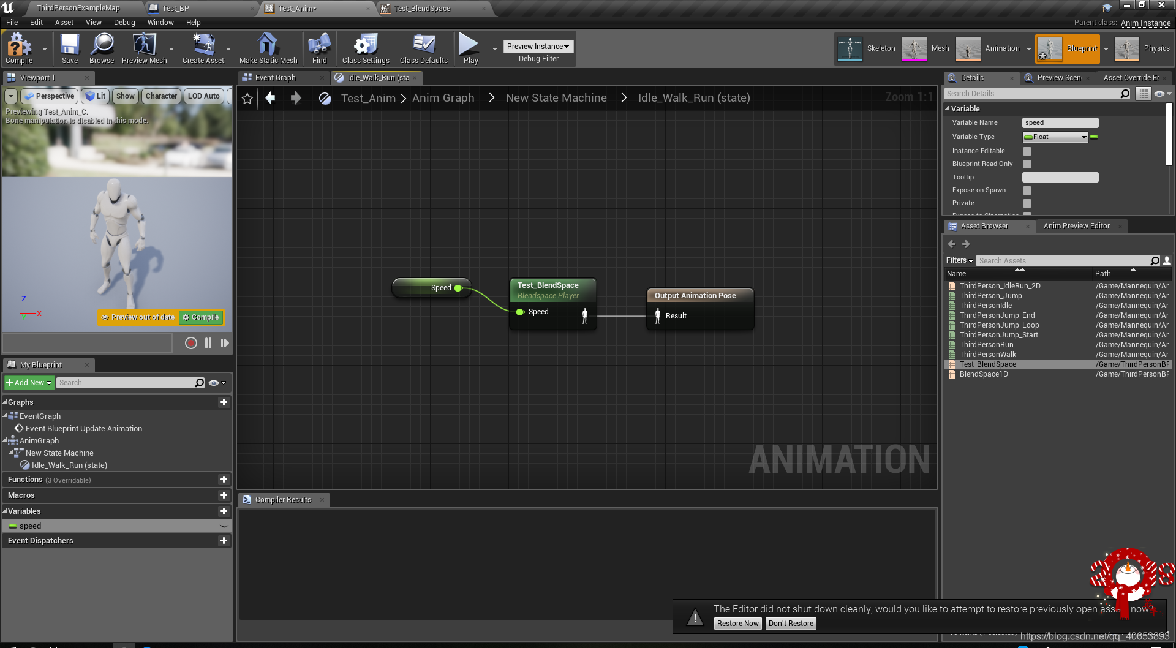Click the Variable Name input field

tap(1060, 123)
